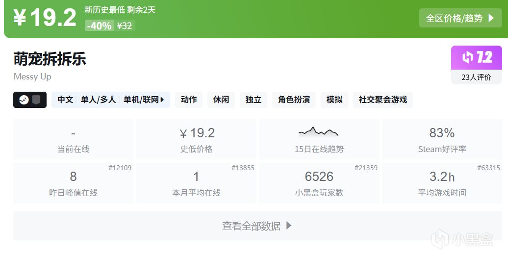The height and width of the screenshot is (256, 508).
Task: Click the -40% discount badge
Action: (x=99, y=26)
